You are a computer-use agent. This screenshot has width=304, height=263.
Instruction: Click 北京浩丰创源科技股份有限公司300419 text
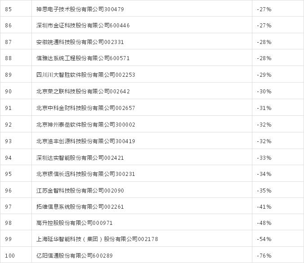(85, 141)
